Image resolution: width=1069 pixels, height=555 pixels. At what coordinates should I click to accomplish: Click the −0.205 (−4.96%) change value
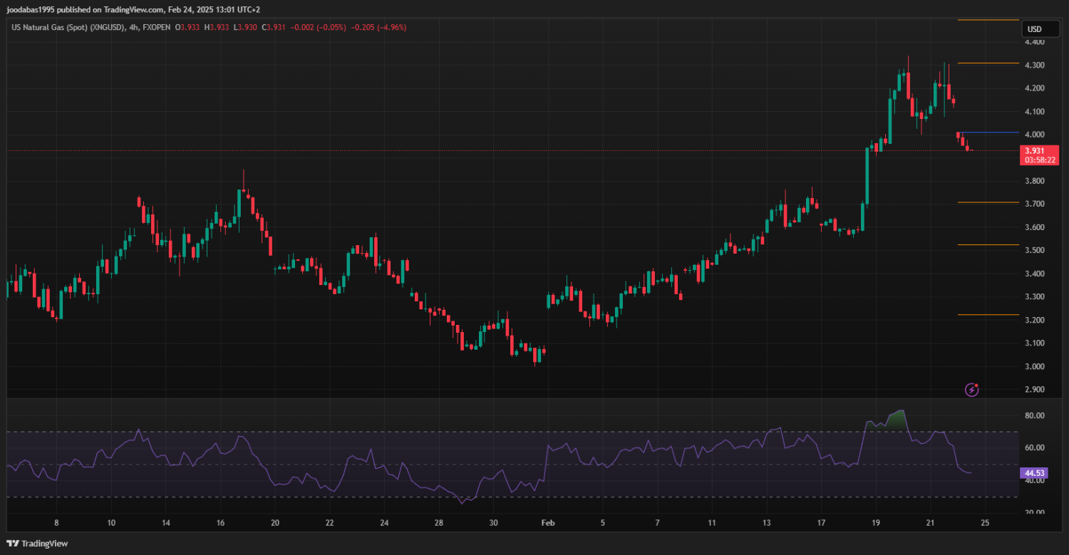(378, 27)
